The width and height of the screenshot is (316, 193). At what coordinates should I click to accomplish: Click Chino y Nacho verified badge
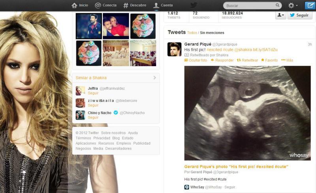[116, 113]
